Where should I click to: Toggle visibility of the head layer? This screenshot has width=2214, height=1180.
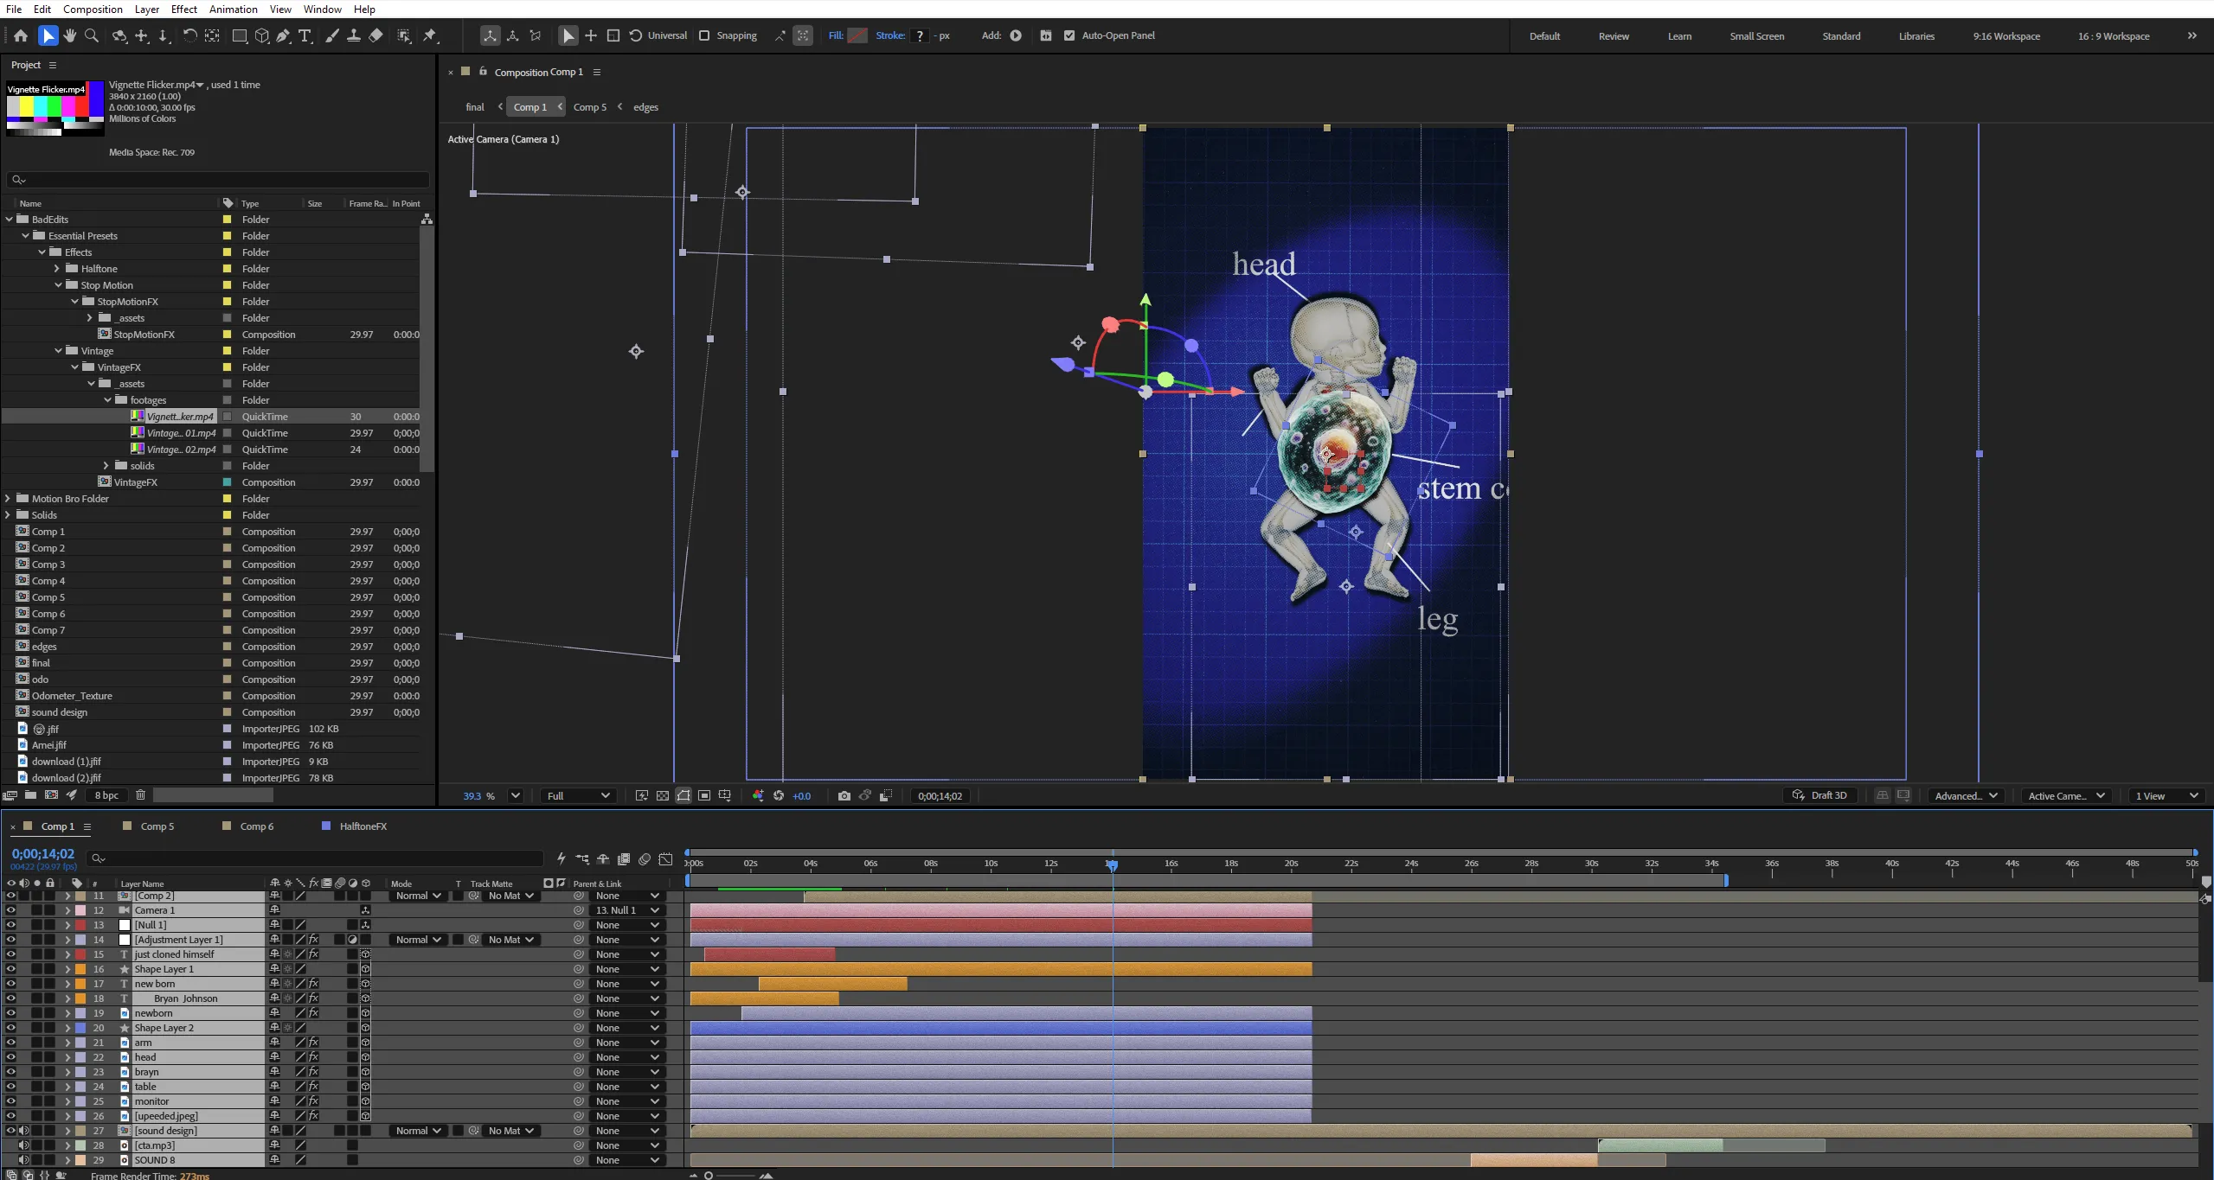point(11,1057)
